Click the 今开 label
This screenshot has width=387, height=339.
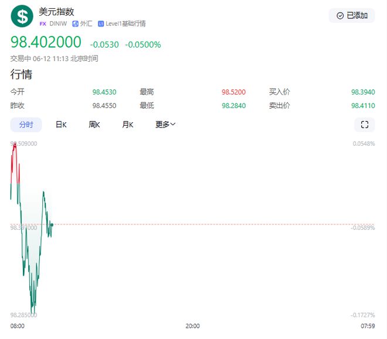point(17,92)
